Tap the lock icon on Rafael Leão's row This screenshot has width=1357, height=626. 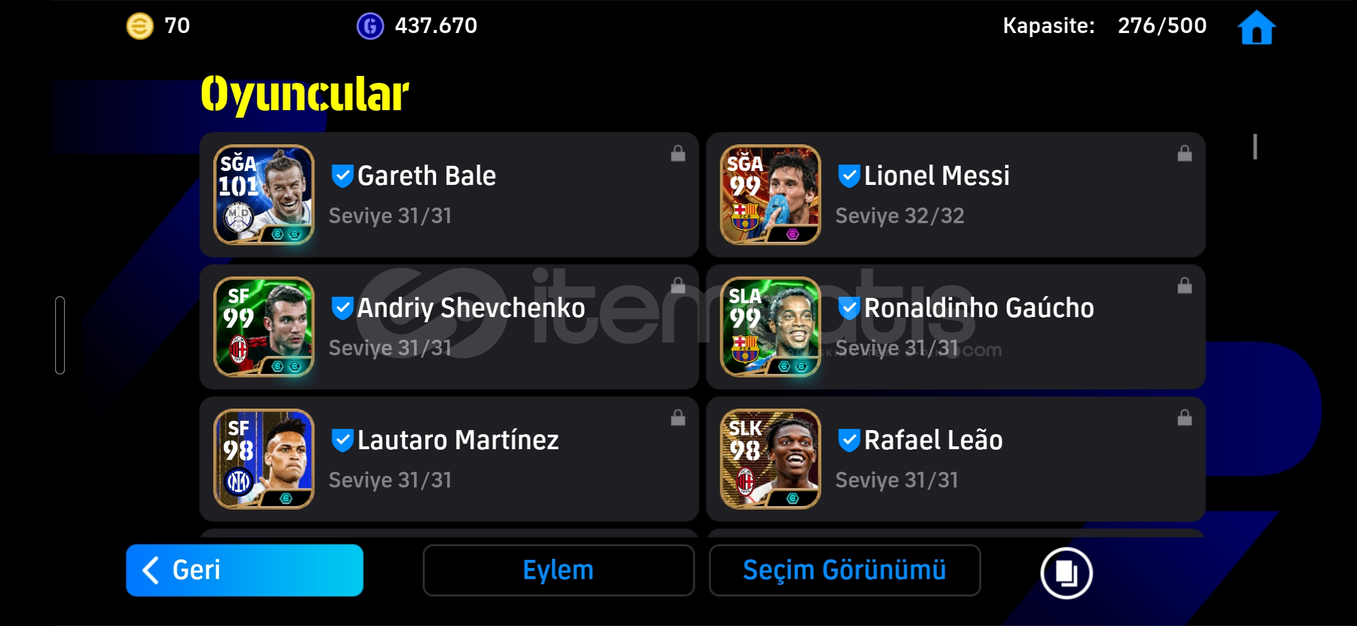pyautogui.click(x=1185, y=418)
